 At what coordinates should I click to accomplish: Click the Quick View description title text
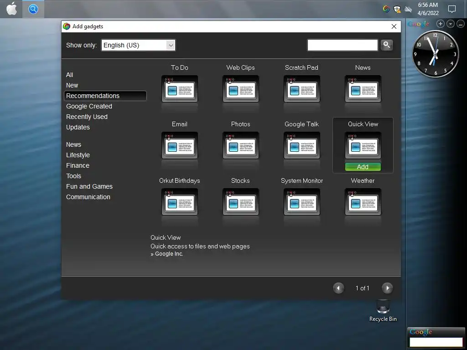(x=166, y=237)
